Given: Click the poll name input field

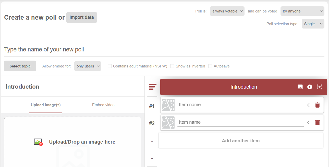Looking at the screenshot, I should click(164, 49).
